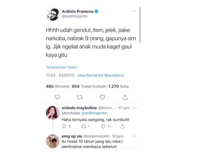Click the @ardhitoprmn mention in the reply

pyautogui.click(x=94, y=113)
